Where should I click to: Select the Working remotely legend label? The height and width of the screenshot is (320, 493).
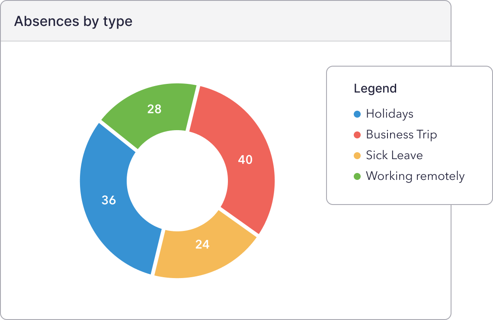coord(415,176)
